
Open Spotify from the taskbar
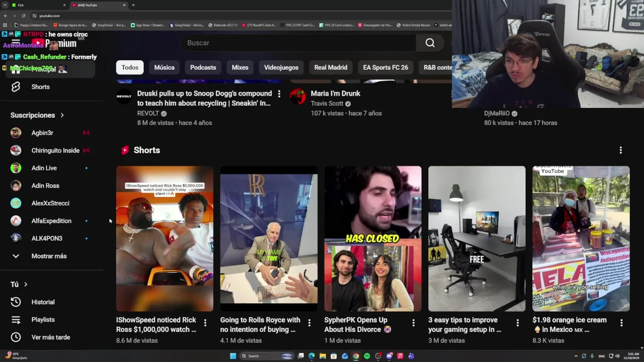point(367,356)
